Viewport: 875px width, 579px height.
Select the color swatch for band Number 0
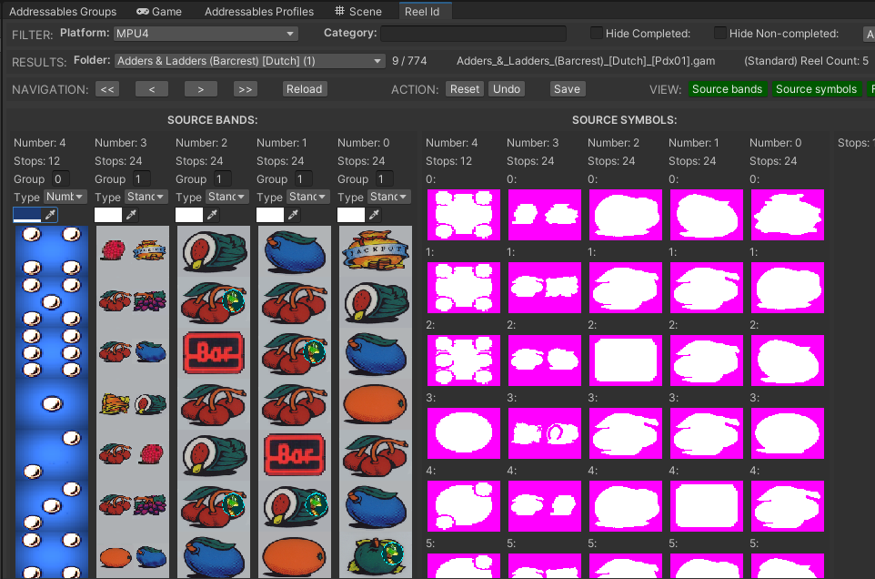point(351,215)
